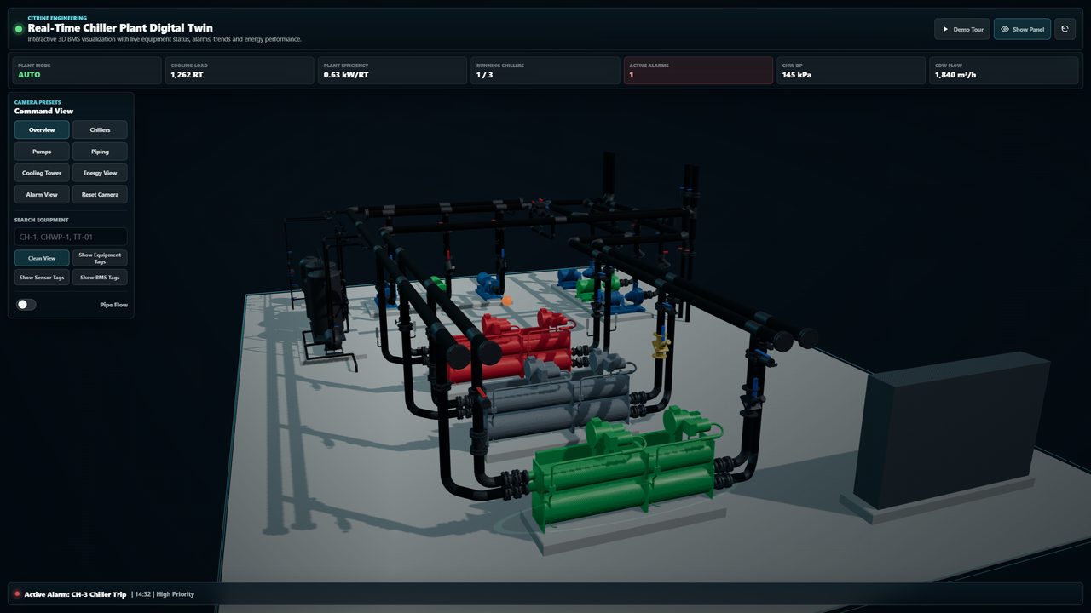Switch to the Pumps camera view
Viewport: 1091px width, 613px height.
[x=42, y=152]
